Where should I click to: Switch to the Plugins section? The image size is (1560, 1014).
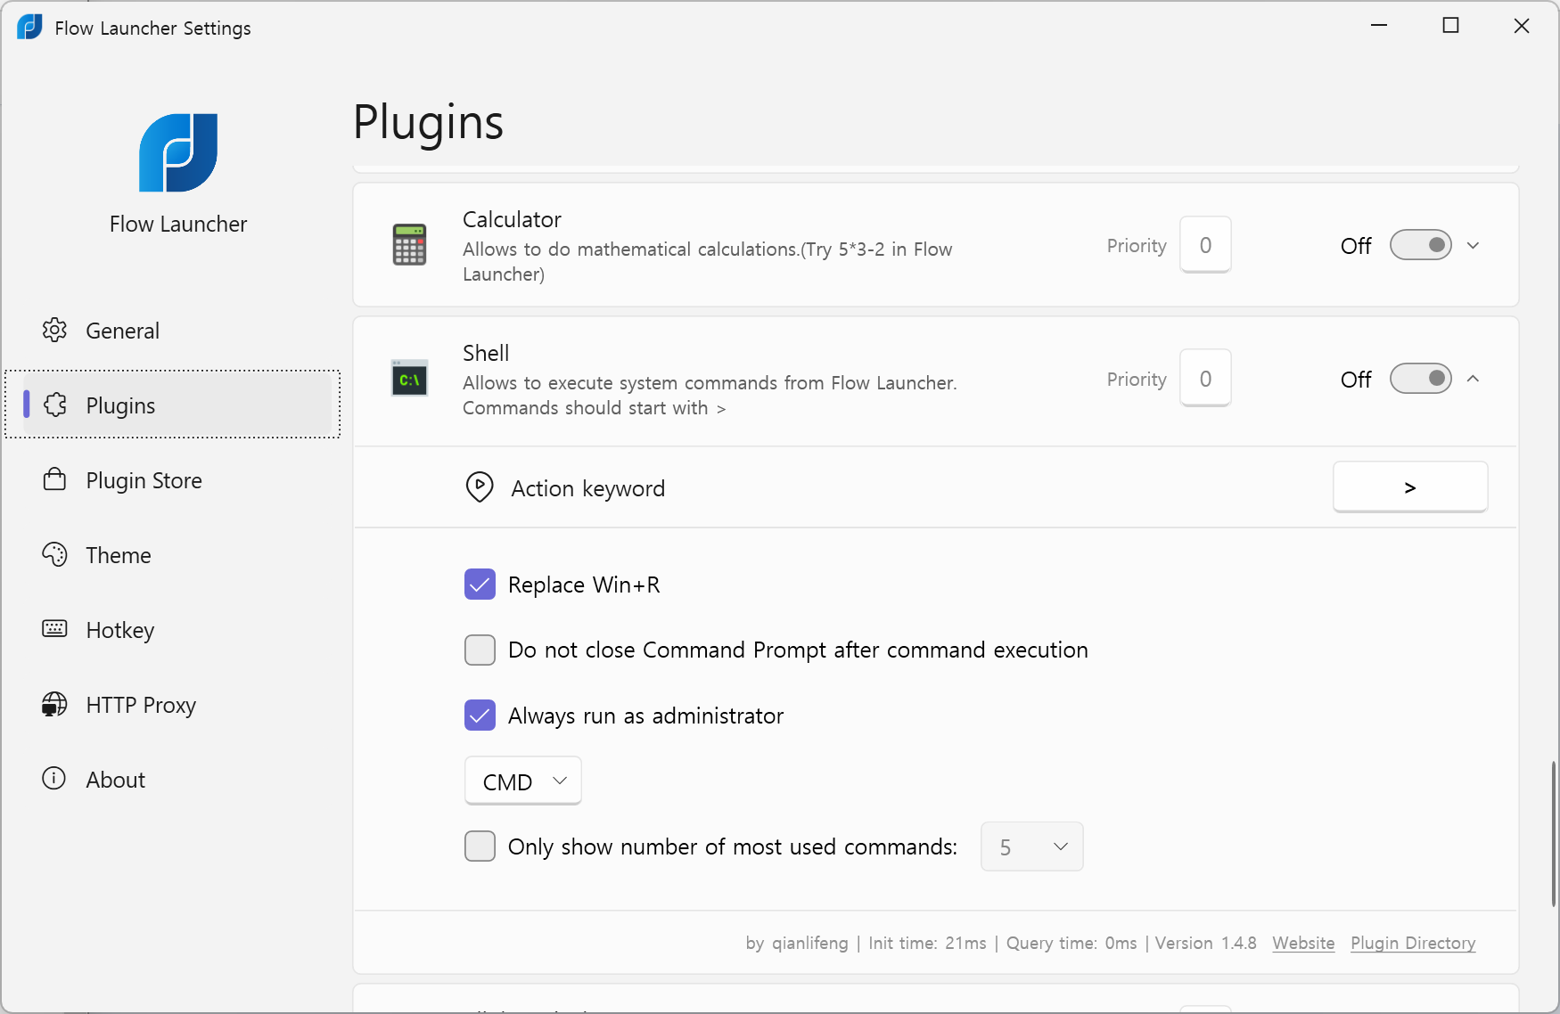coord(121,405)
